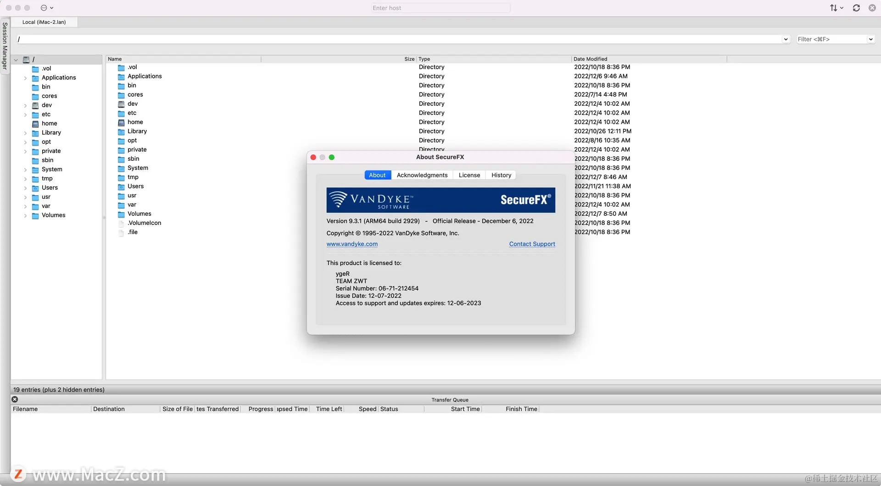Viewport: 881px width, 486px height.
Task: Switch to the Acknowledgments tab
Action: click(x=422, y=175)
